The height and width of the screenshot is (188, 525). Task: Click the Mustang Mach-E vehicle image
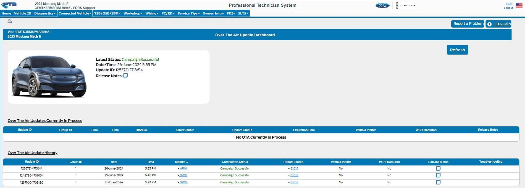49,76
